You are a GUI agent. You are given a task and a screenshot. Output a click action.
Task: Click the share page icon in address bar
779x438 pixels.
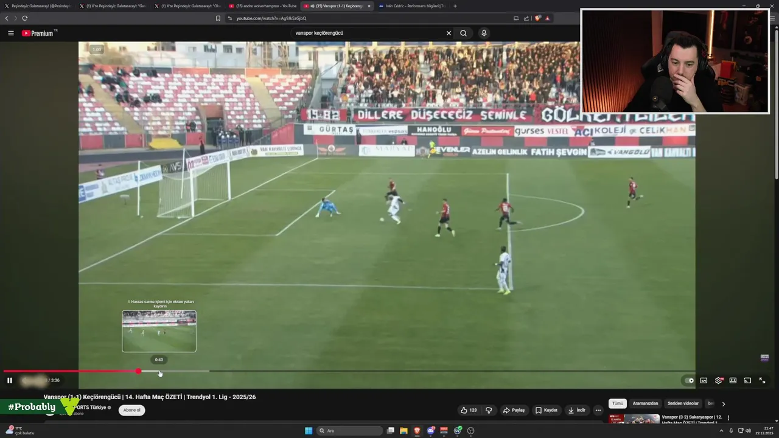[x=526, y=18]
